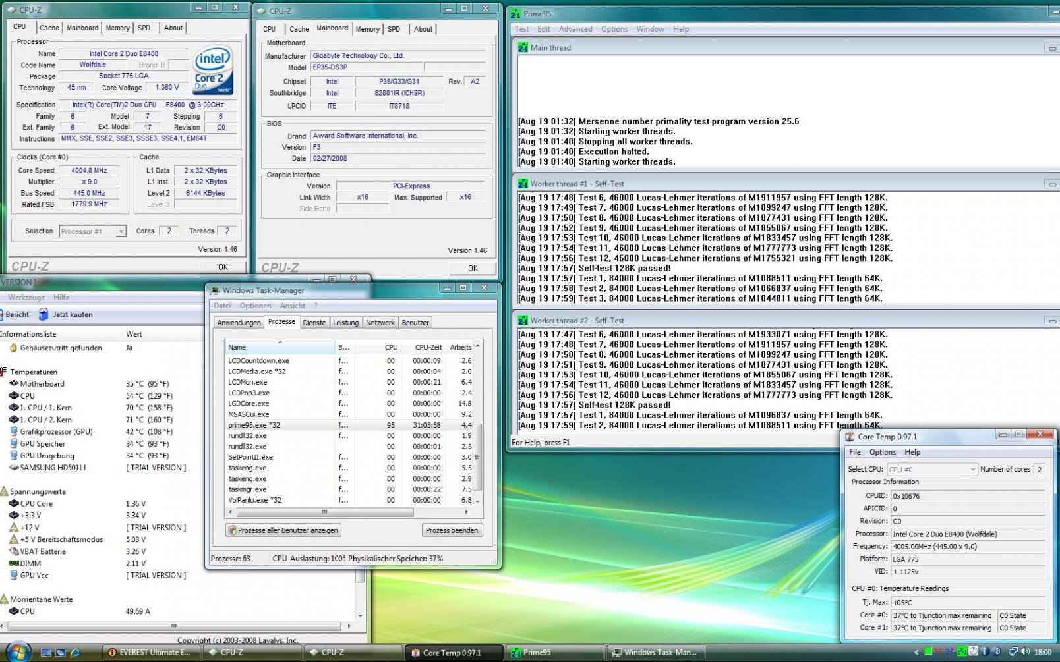Select the SetPointII.exe process row

point(350,457)
